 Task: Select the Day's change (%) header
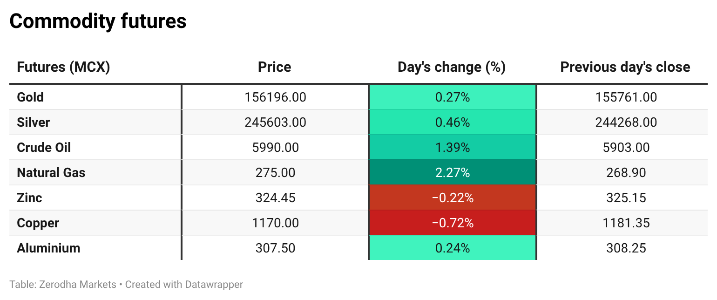452,67
